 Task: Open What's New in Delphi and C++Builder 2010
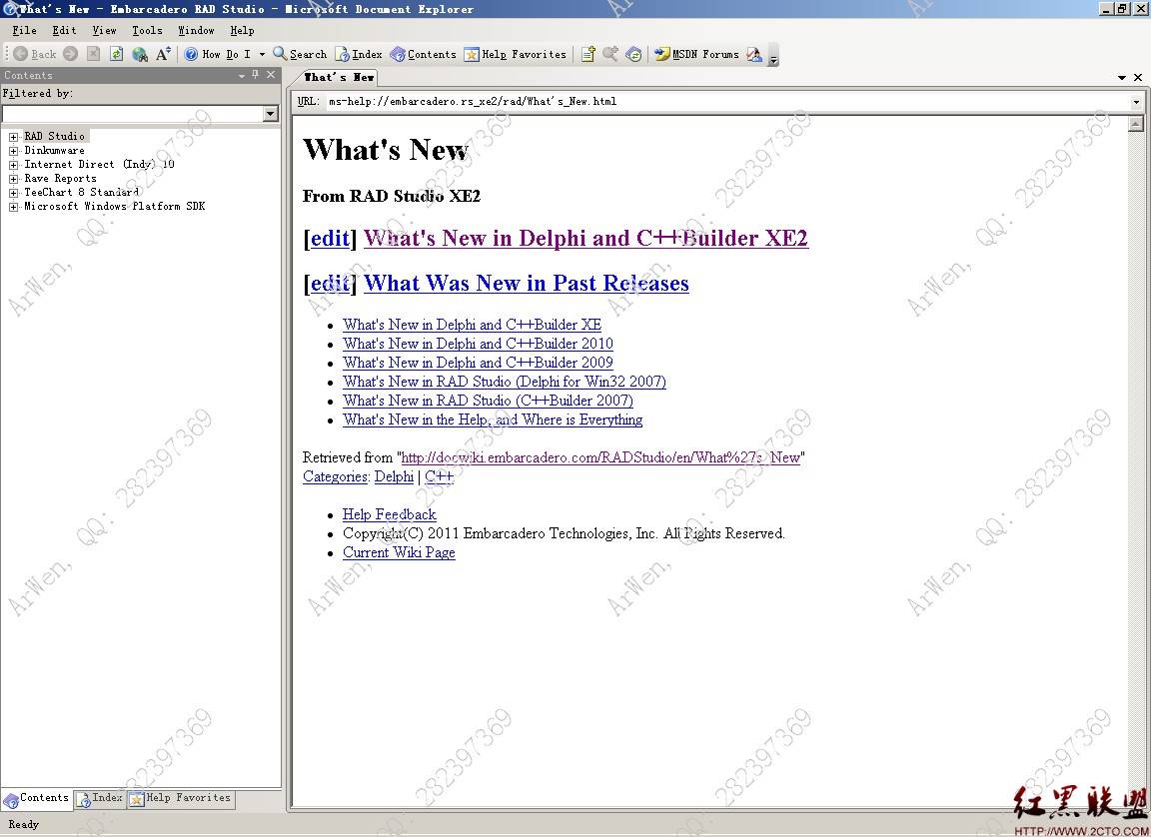pos(478,344)
